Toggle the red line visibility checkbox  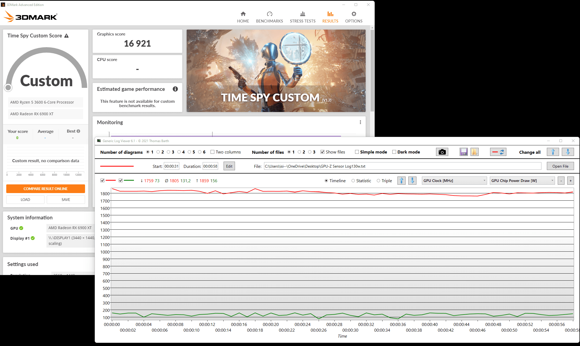102,181
